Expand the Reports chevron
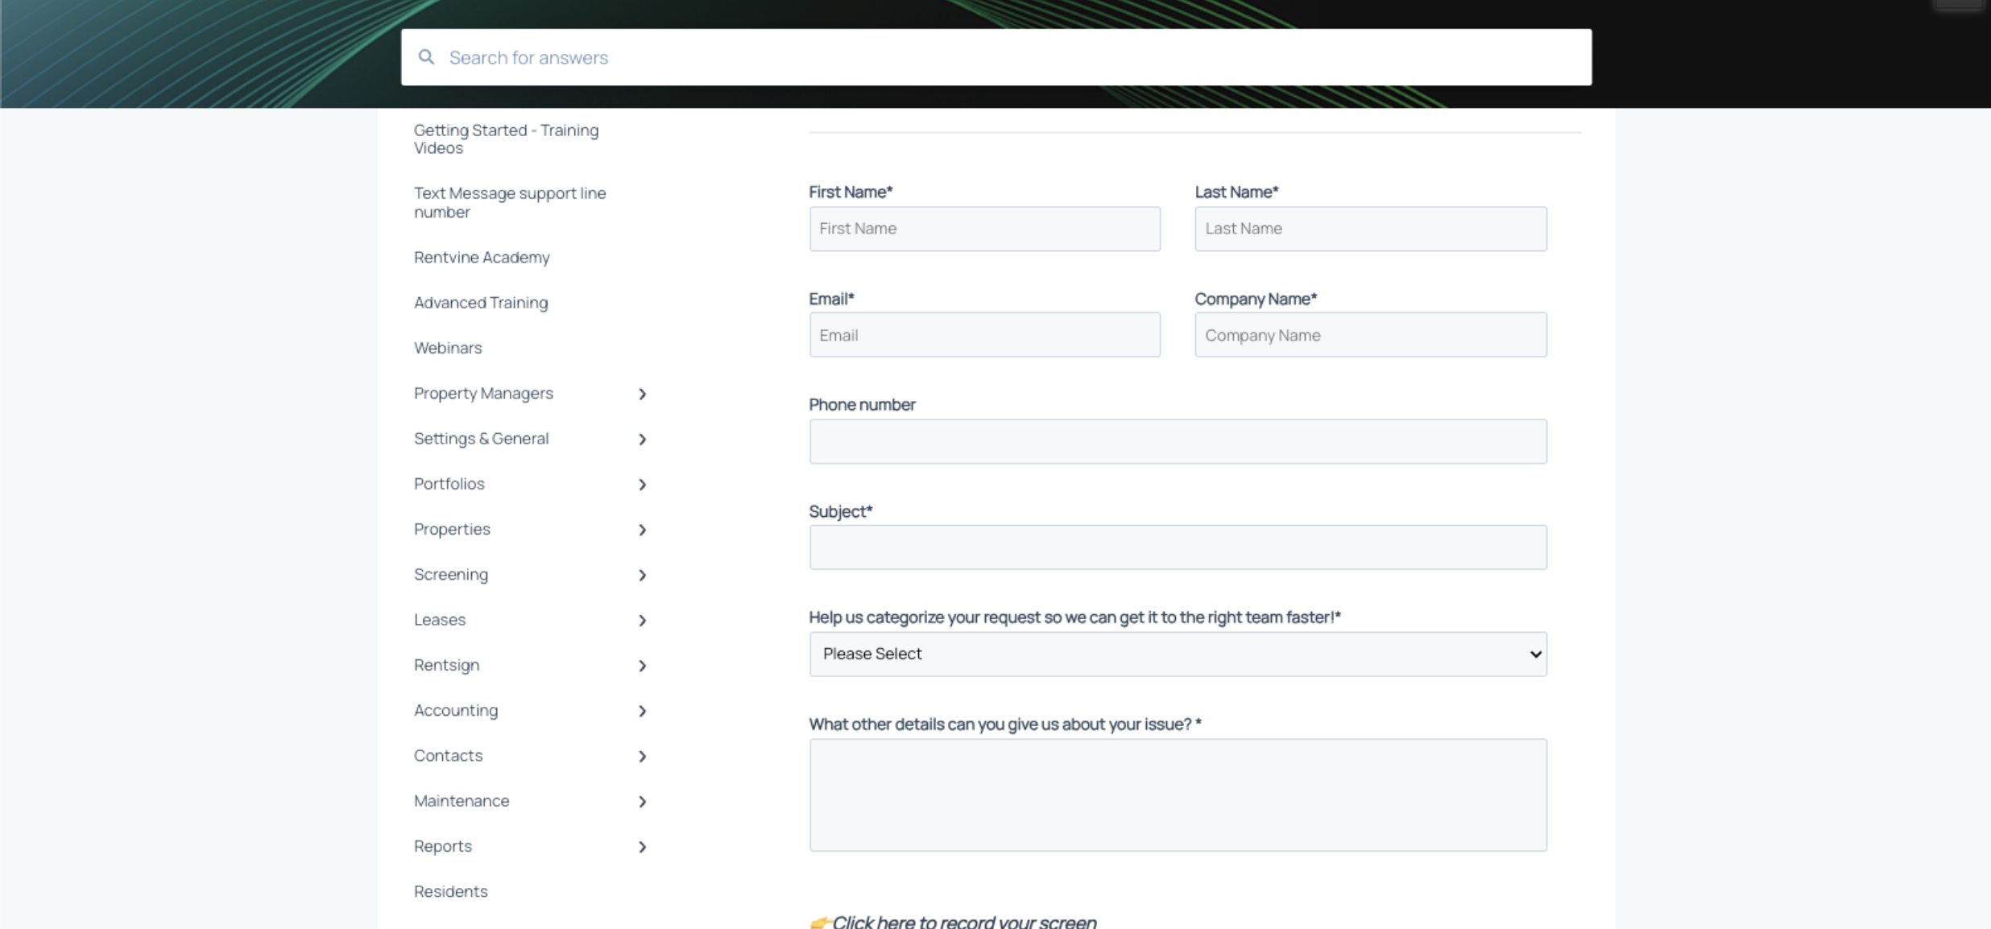The image size is (1991, 929). tap(642, 847)
